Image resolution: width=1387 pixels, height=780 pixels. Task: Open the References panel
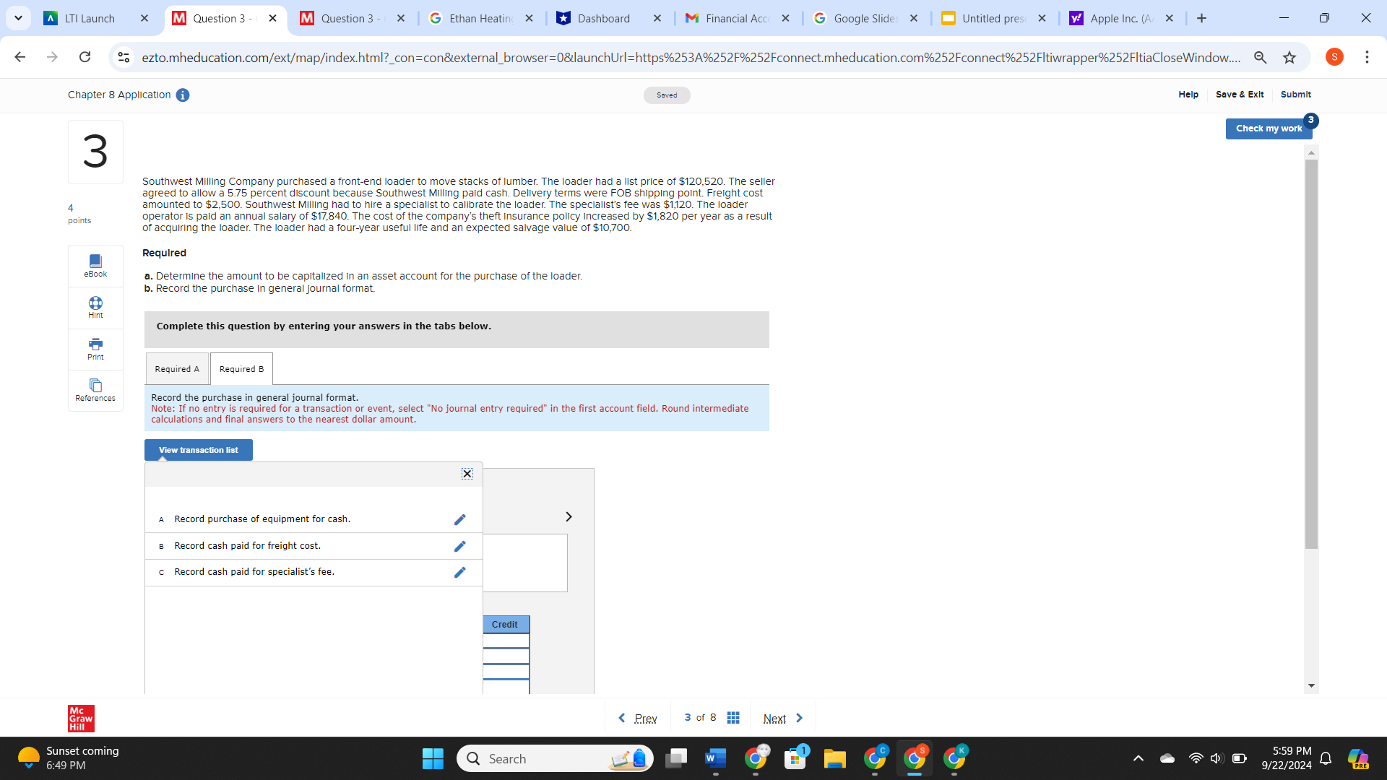pyautogui.click(x=95, y=390)
